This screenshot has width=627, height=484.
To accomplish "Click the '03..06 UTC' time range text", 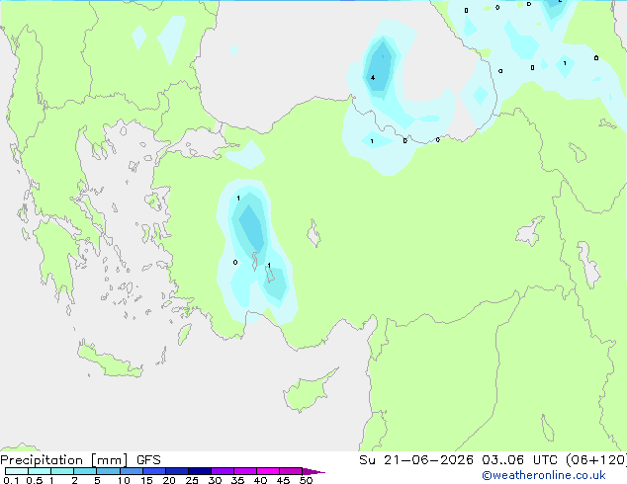I will (x=519, y=460).
